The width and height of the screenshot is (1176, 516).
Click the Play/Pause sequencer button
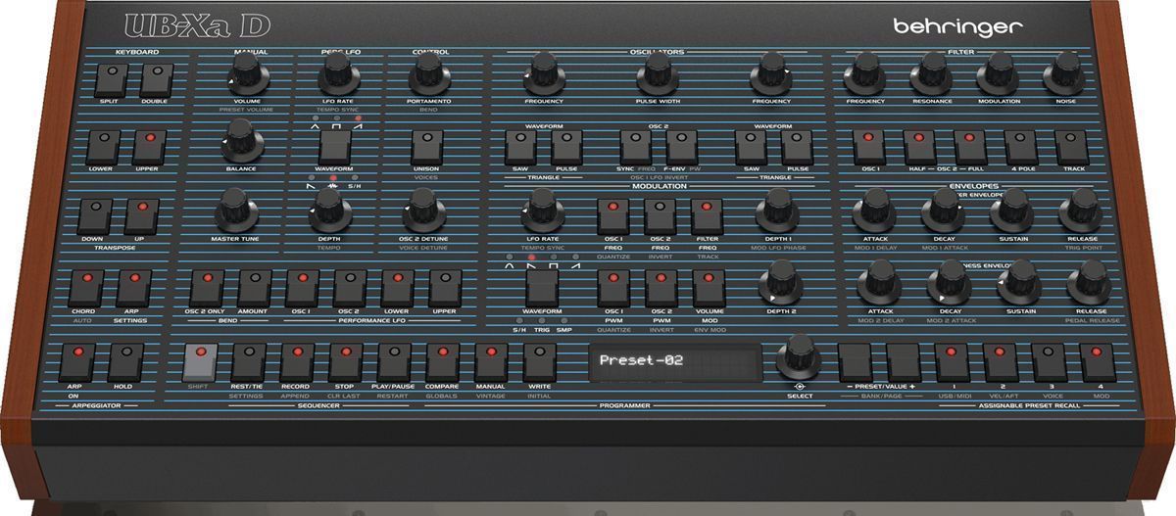point(394,362)
